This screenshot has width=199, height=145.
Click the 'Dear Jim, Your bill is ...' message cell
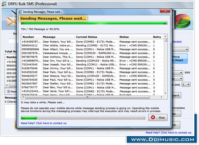58,61
